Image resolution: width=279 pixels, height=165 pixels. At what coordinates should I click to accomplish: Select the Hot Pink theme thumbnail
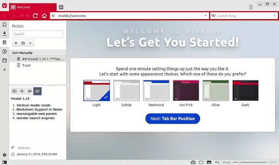click(x=186, y=91)
